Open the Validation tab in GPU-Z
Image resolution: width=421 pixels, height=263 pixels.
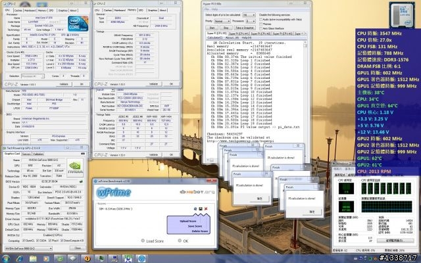(x=38, y=154)
